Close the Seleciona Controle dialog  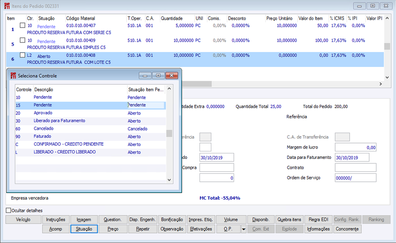tap(172, 76)
